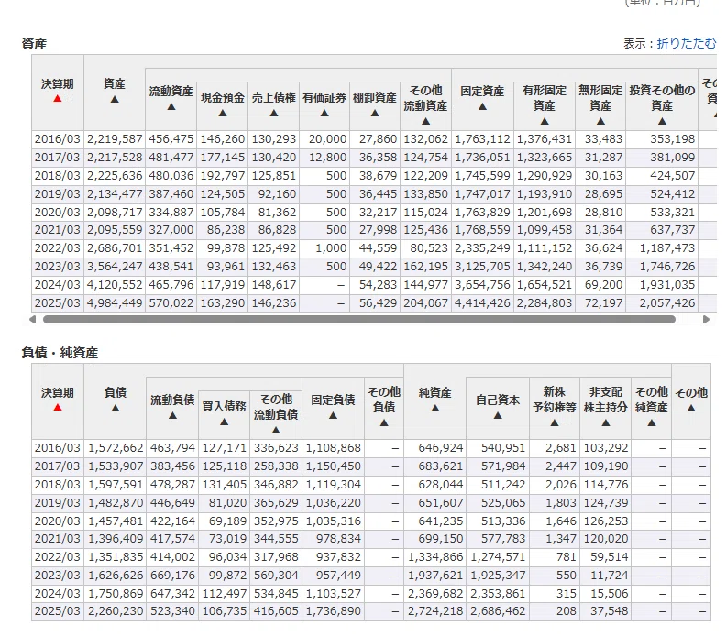Click net assets value 2,724,218
Viewport: 726px width, 636px height.
(x=435, y=611)
